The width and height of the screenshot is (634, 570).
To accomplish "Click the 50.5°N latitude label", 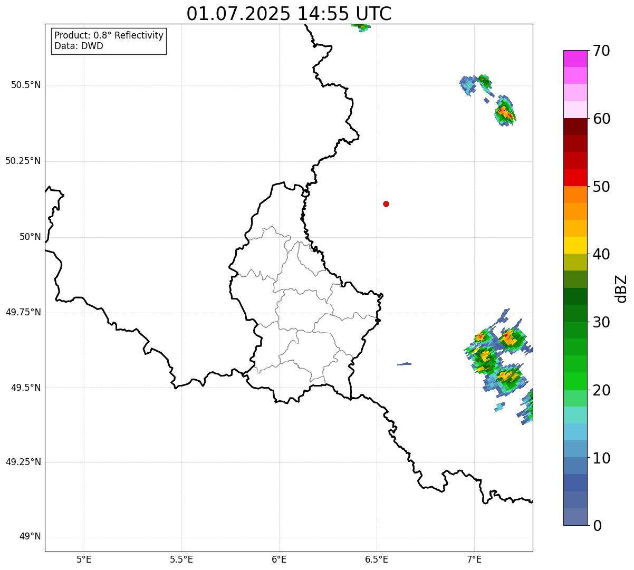I will [26, 85].
